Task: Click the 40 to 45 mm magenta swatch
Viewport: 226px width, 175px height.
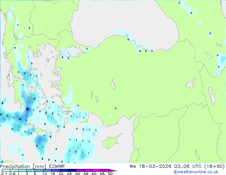Action: click(x=97, y=170)
